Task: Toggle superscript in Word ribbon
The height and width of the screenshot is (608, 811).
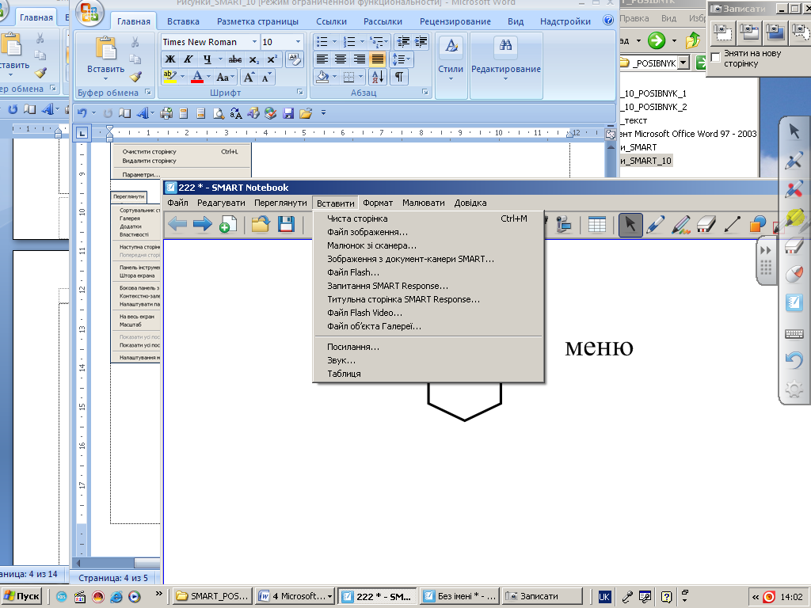Action: pyautogui.click(x=272, y=59)
